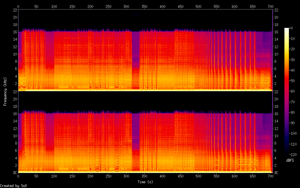
Task: Click the 600 mark on bottom time axis
Action: tap(235, 176)
